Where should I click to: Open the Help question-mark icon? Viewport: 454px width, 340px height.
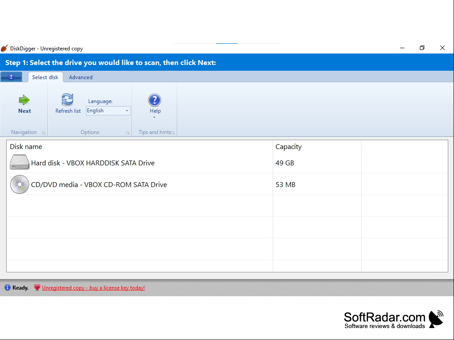point(155,100)
